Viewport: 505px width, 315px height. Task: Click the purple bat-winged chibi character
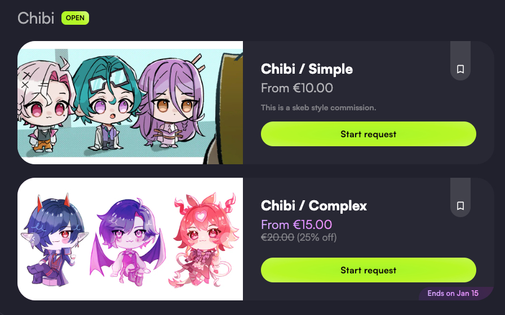(128, 241)
